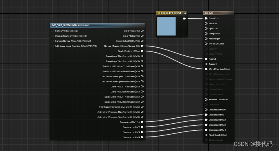Click the disabled Custom Data 0 pin
The width and height of the screenshot is (279, 151).
(x=206, y=89)
